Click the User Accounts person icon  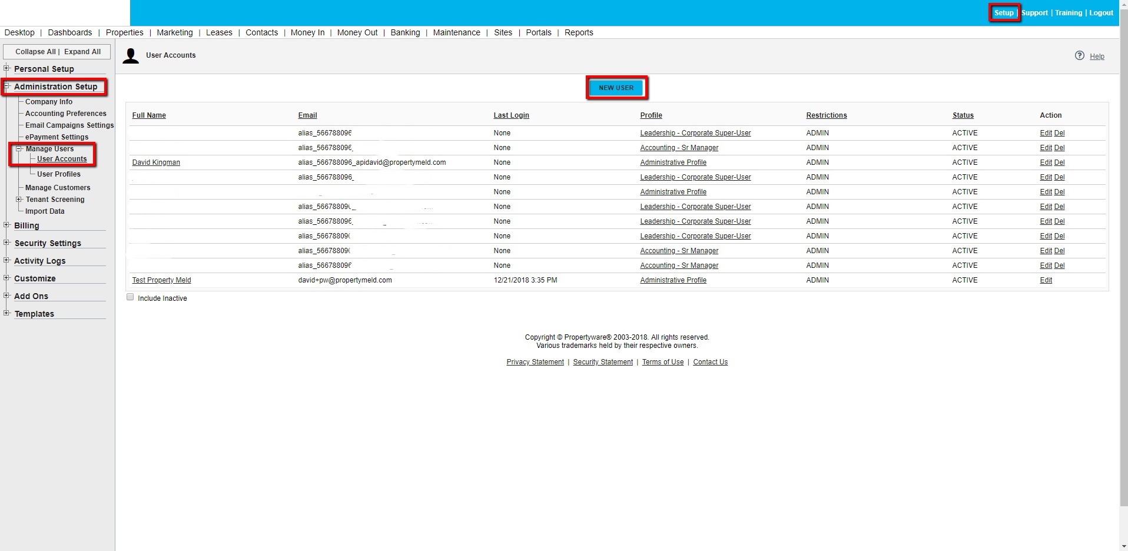coord(131,56)
